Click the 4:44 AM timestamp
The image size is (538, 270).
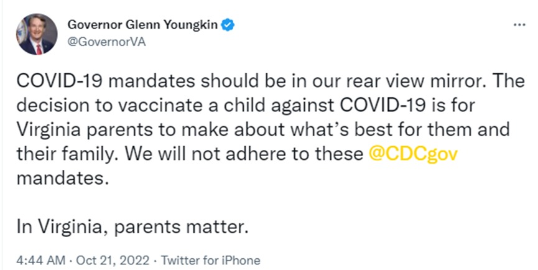pos(40,260)
